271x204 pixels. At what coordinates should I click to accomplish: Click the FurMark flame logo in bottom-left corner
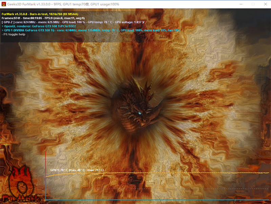(x=21, y=185)
